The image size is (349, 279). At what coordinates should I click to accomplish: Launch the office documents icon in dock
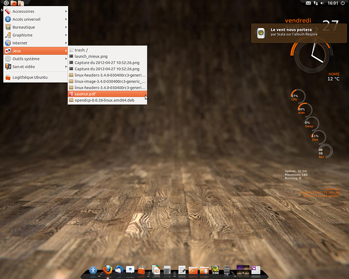[x=156, y=270]
